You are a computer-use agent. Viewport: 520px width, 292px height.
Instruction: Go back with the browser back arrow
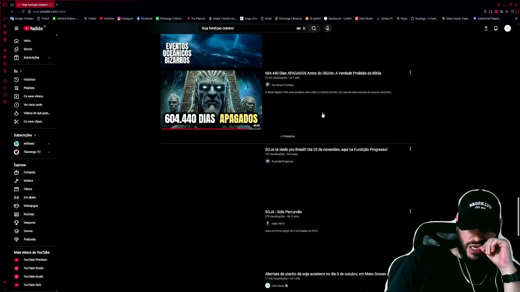point(12,11)
